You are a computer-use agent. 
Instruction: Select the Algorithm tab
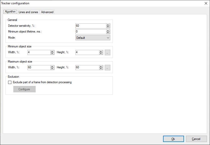coord(10,12)
